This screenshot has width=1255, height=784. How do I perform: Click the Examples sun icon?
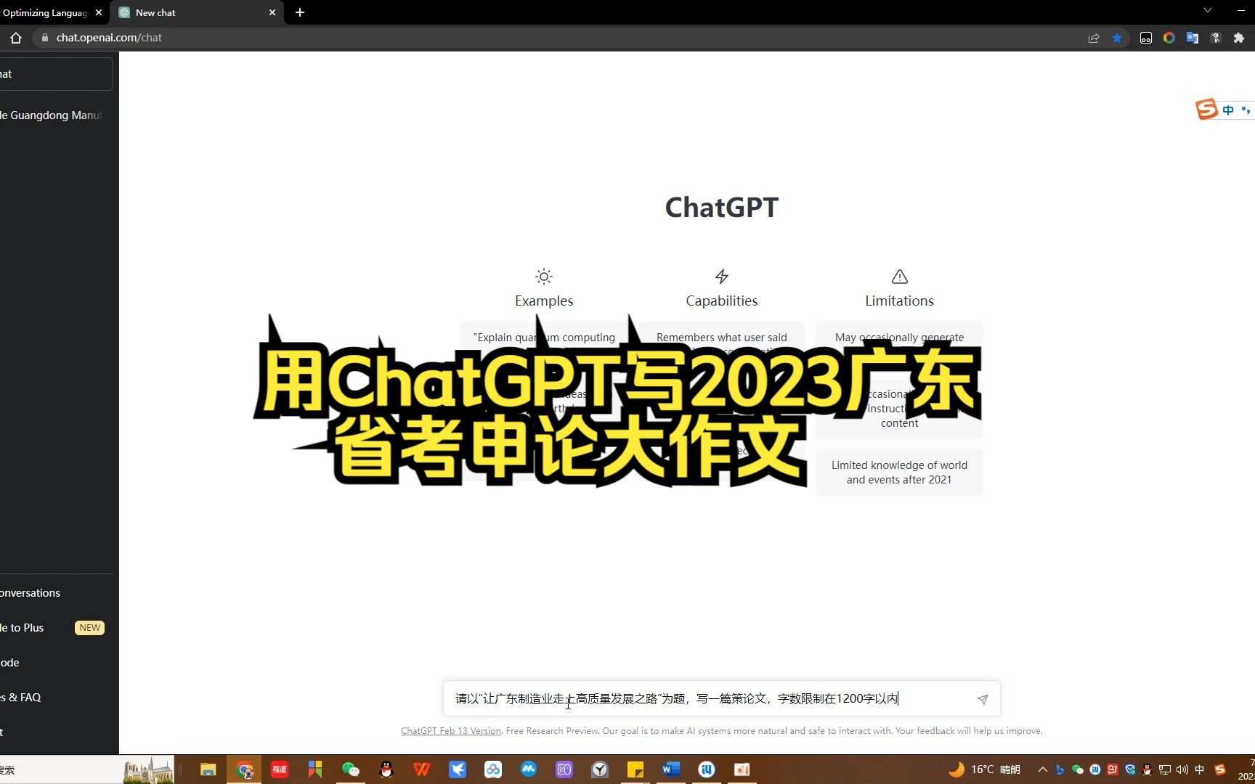click(544, 277)
